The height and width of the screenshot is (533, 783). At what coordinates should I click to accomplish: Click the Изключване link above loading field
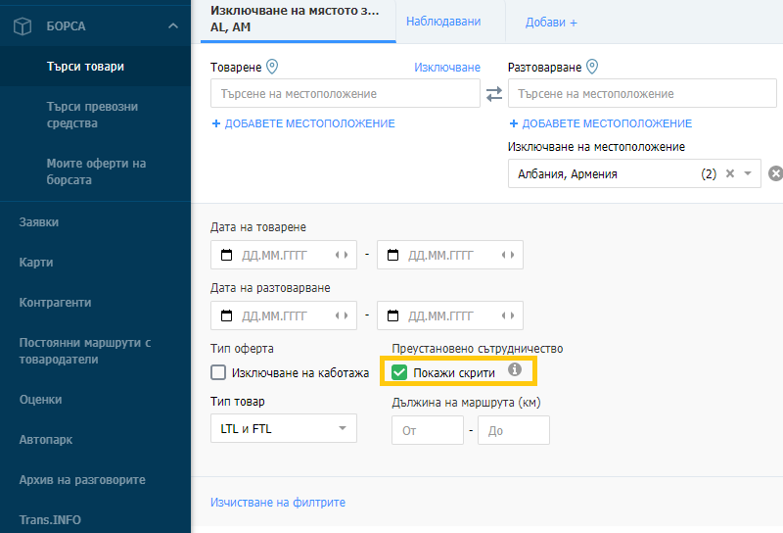pos(447,67)
